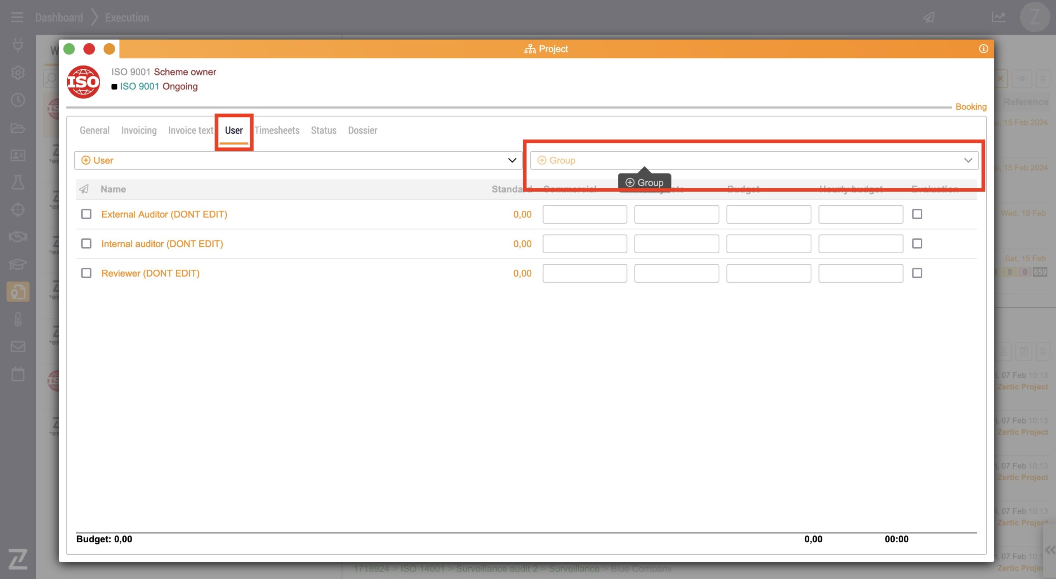Tick the Internal auditor row checkbox

86,244
